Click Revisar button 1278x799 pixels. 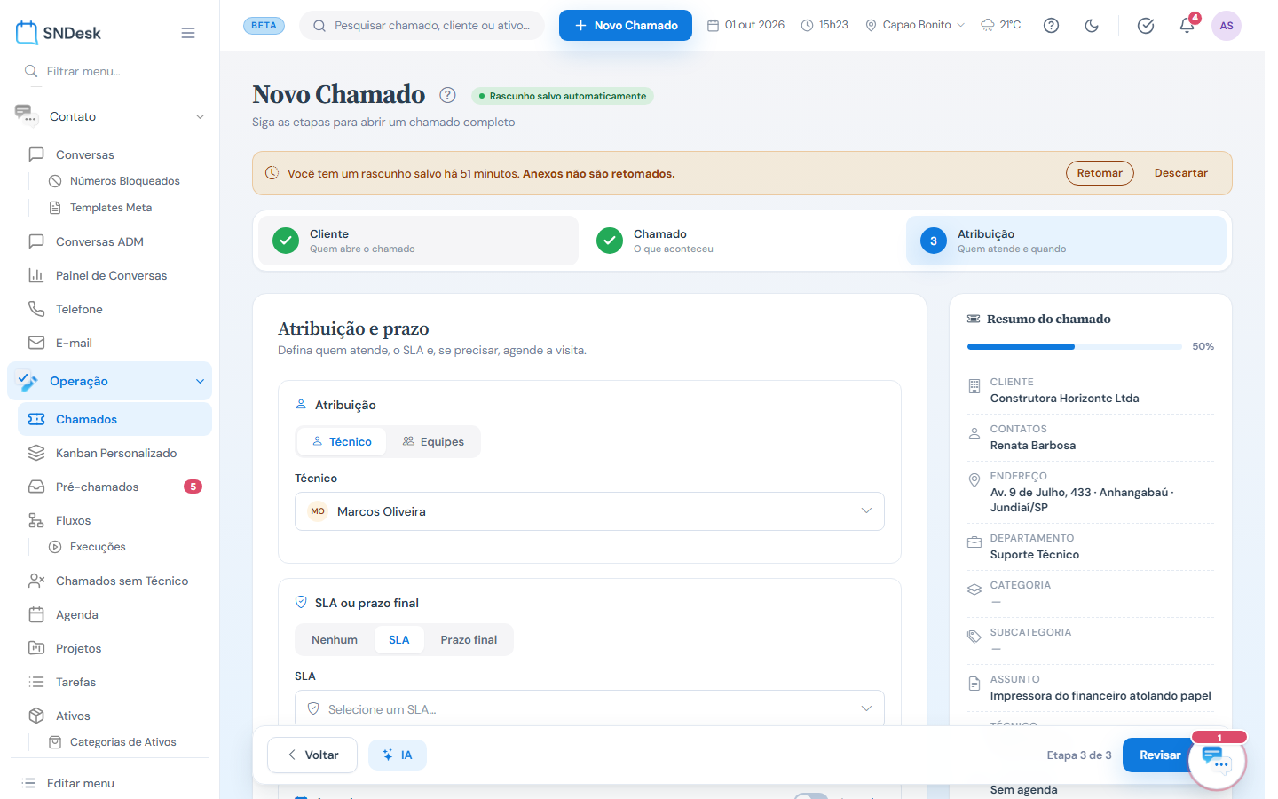coord(1160,755)
